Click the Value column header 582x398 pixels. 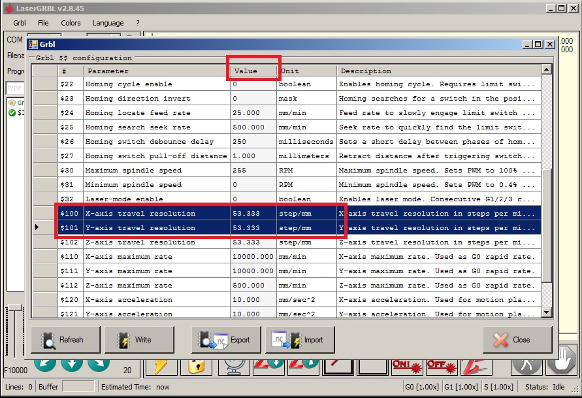coord(253,71)
